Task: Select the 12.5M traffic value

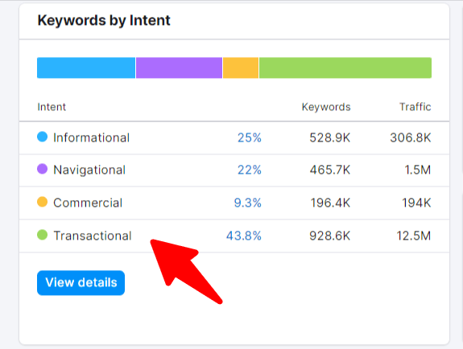Action: coord(413,236)
